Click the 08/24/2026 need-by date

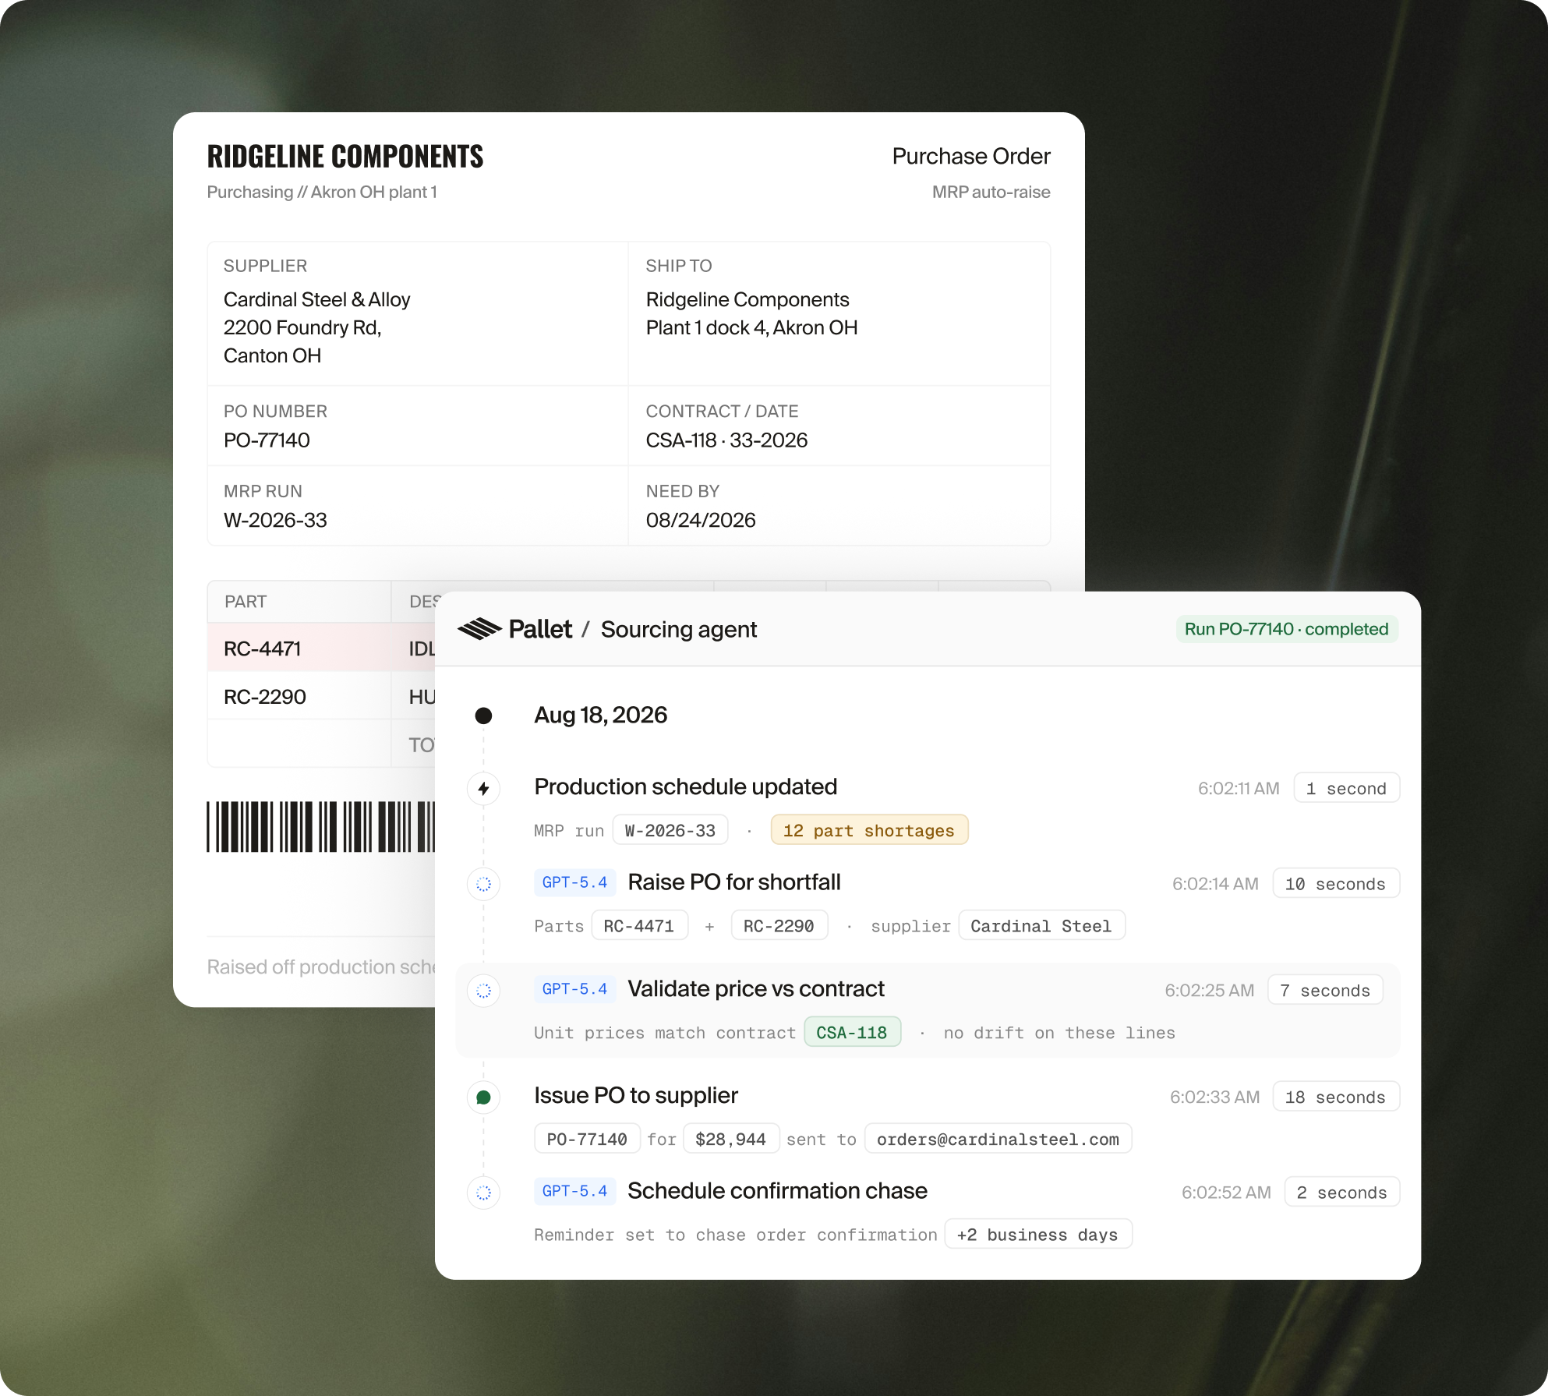[701, 520]
